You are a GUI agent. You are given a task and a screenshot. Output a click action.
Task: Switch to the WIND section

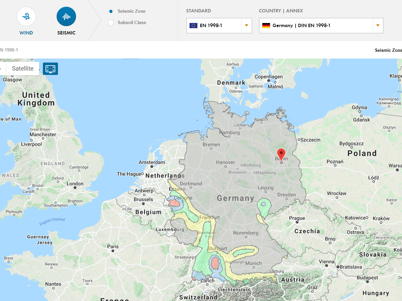[x=26, y=22]
